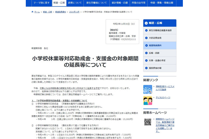Click the 【照会先】 label
This screenshot has height=139, width=209.
pos(114,30)
